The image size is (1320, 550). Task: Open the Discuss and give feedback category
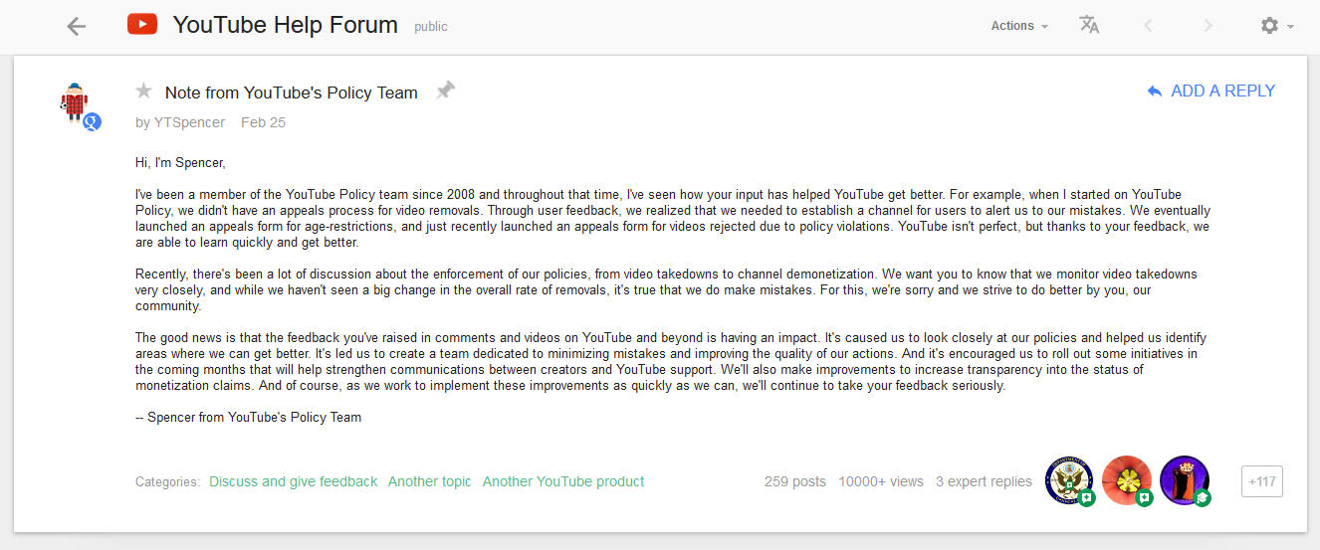coord(293,481)
